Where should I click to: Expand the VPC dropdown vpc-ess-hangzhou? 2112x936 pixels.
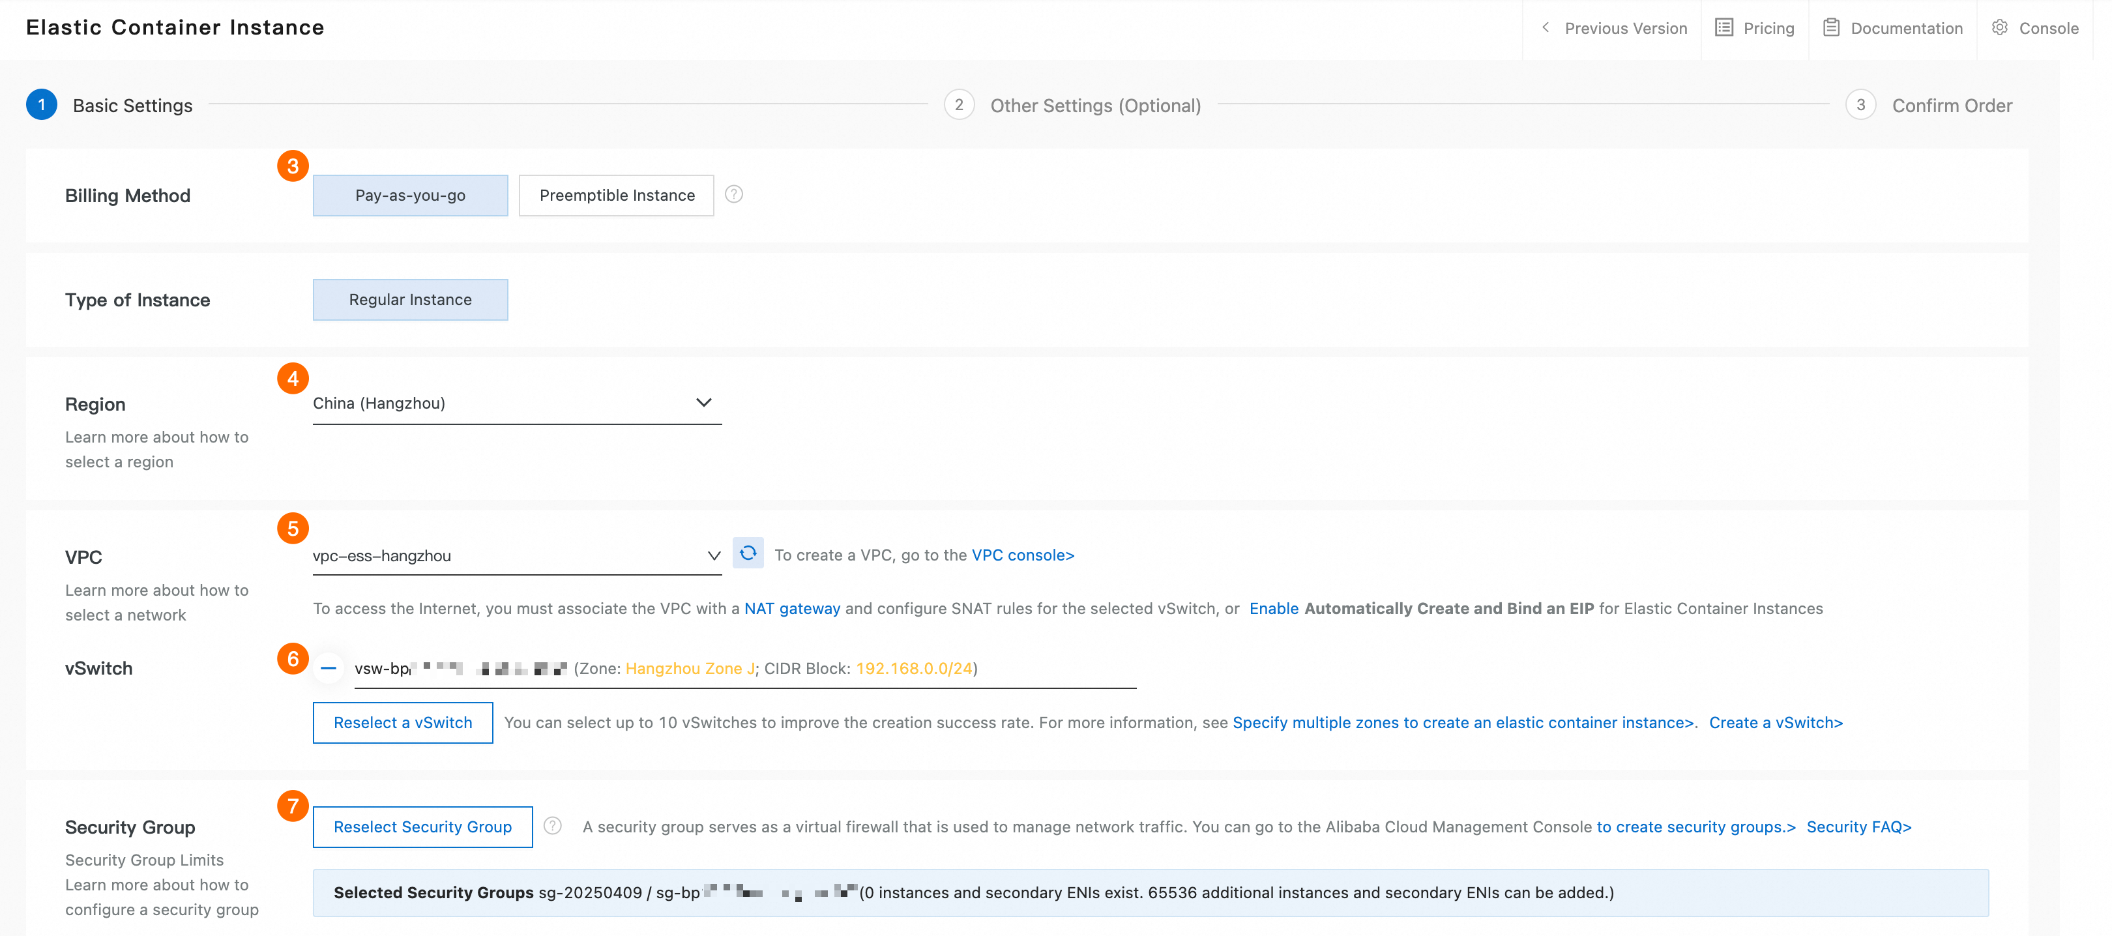(516, 556)
